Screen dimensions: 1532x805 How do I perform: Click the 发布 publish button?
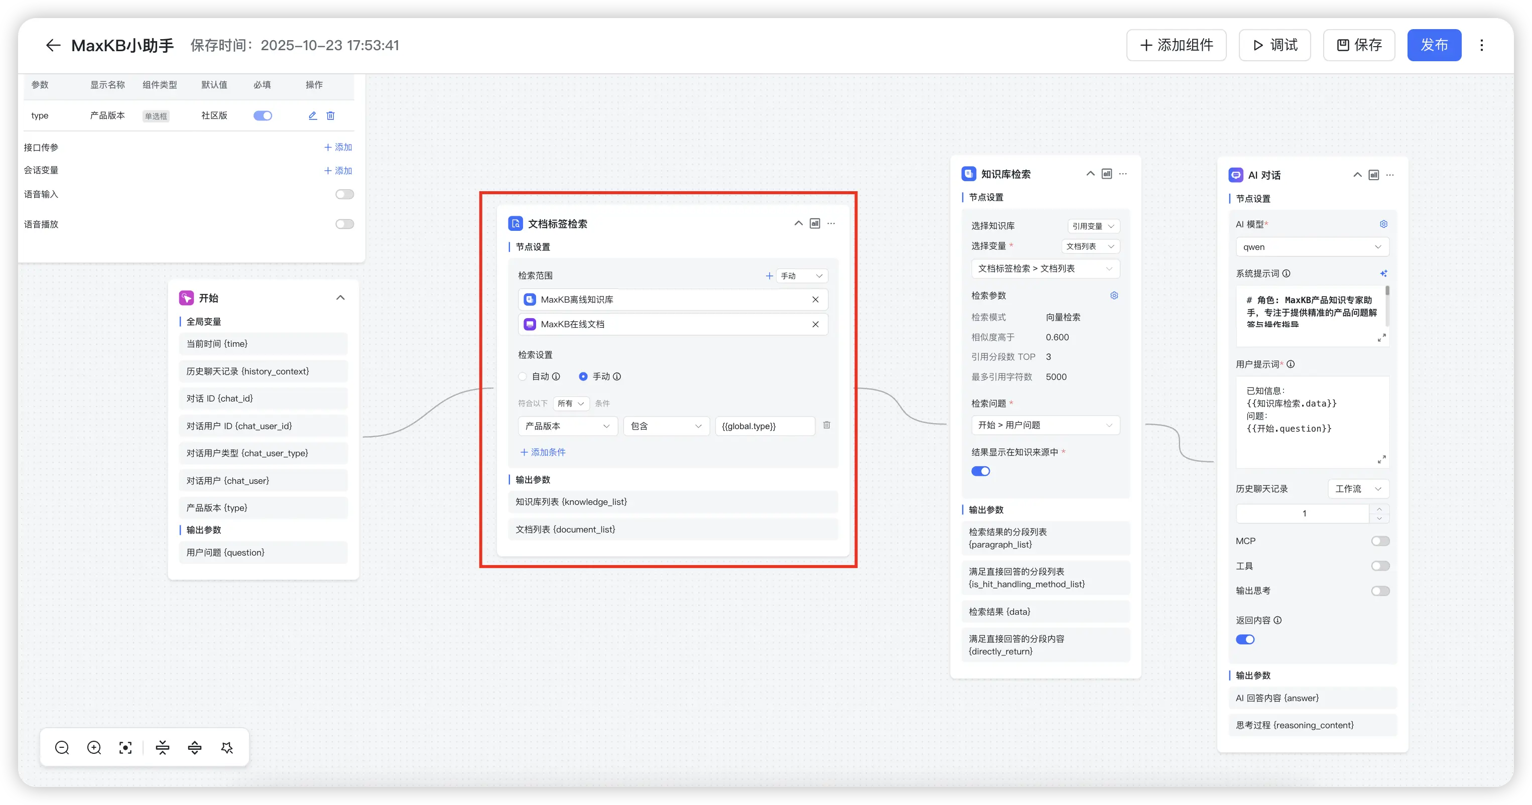click(x=1434, y=45)
